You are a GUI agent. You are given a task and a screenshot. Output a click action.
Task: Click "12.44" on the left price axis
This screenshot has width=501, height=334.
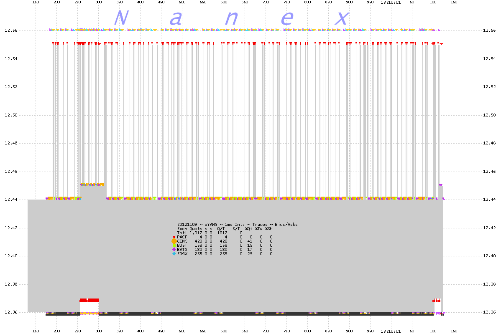click(x=11, y=200)
